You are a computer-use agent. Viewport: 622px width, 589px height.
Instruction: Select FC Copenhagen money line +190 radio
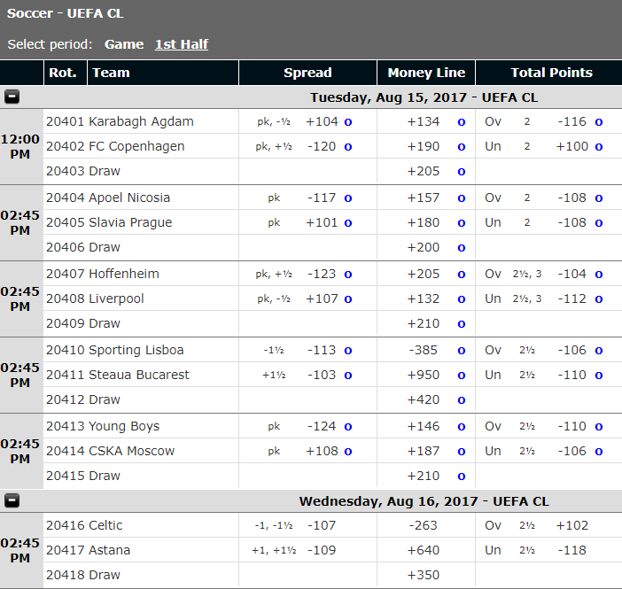pyautogui.click(x=461, y=147)
